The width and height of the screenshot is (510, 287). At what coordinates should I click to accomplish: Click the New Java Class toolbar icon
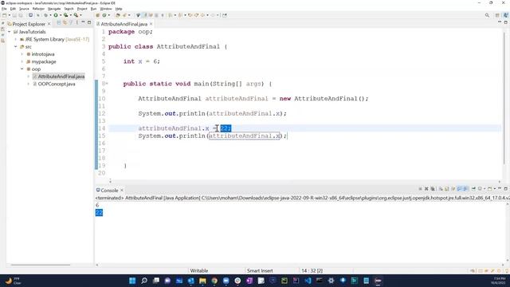coord(104,15)
